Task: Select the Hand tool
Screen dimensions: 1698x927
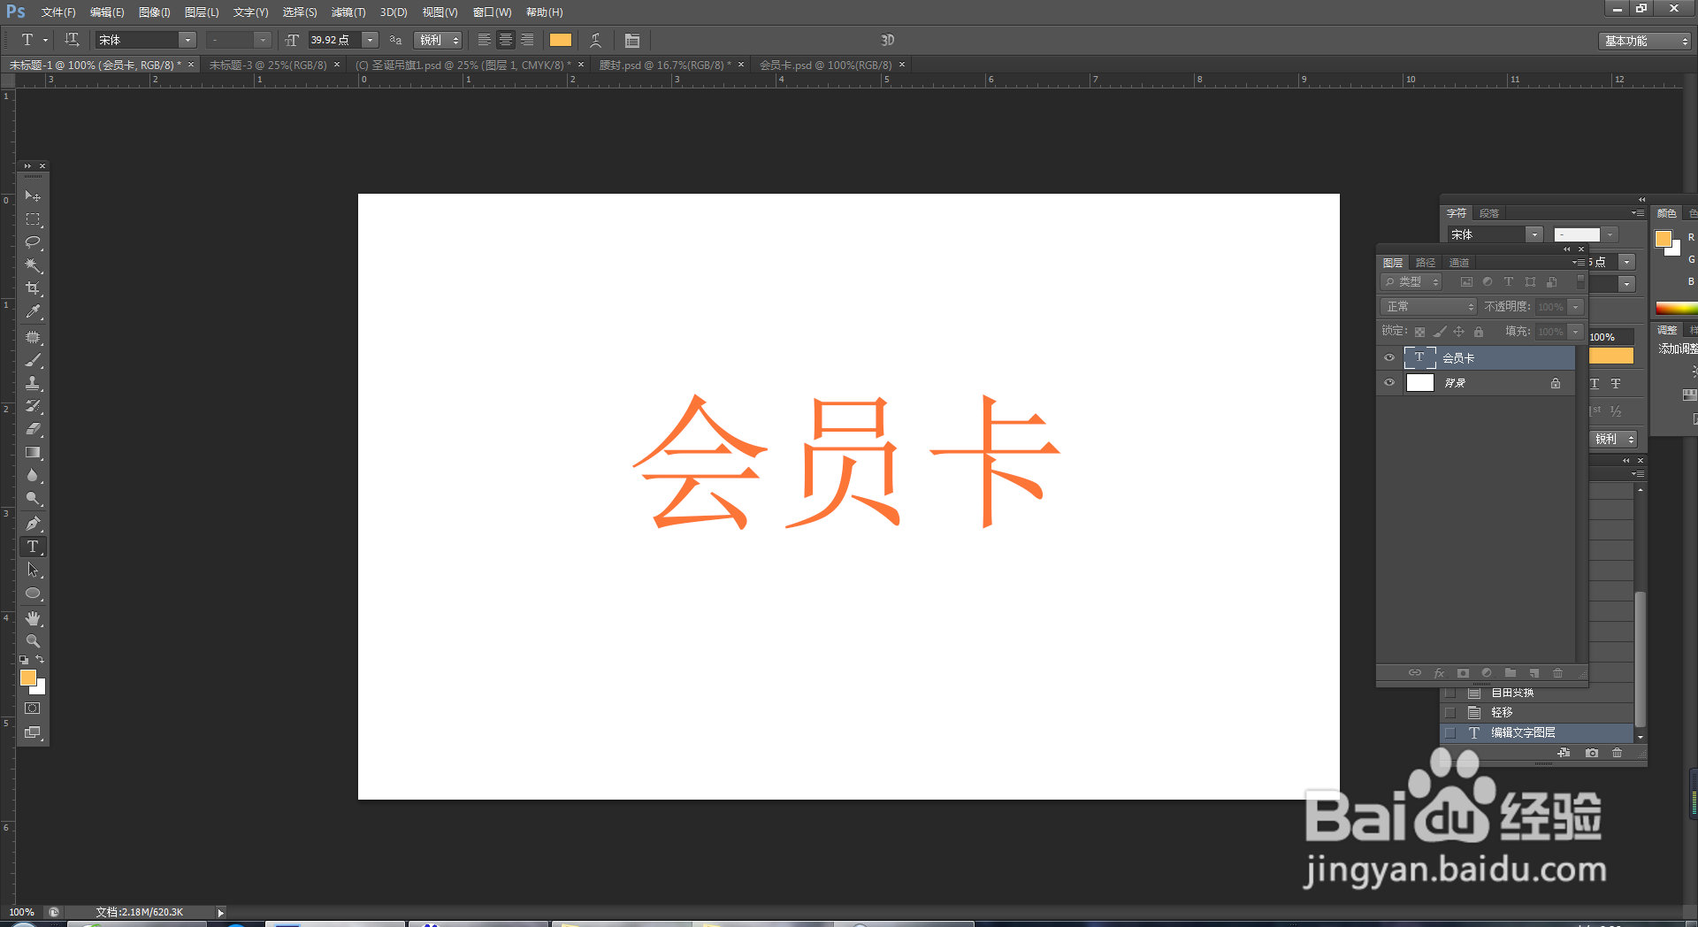Action: pyautogui.click(x=33, y=617)
